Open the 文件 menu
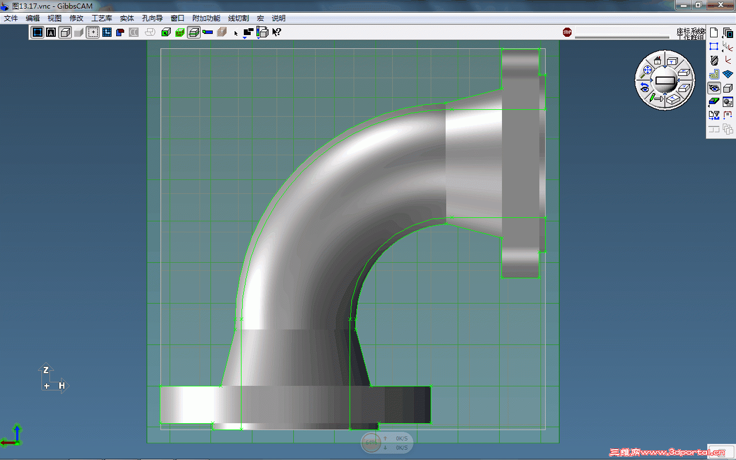Image resolution: width=736 pixels, height=460 pixels. click(x=11, y=18)
